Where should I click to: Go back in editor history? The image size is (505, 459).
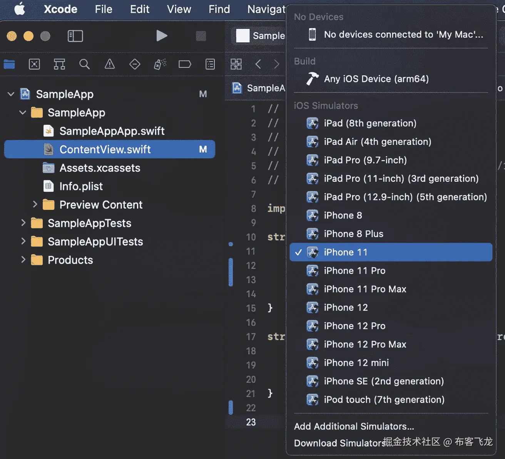pos(258,64)
